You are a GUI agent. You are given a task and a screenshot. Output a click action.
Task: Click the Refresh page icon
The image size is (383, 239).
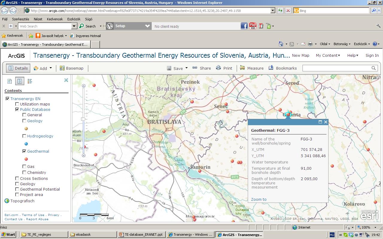coord(280,10)
